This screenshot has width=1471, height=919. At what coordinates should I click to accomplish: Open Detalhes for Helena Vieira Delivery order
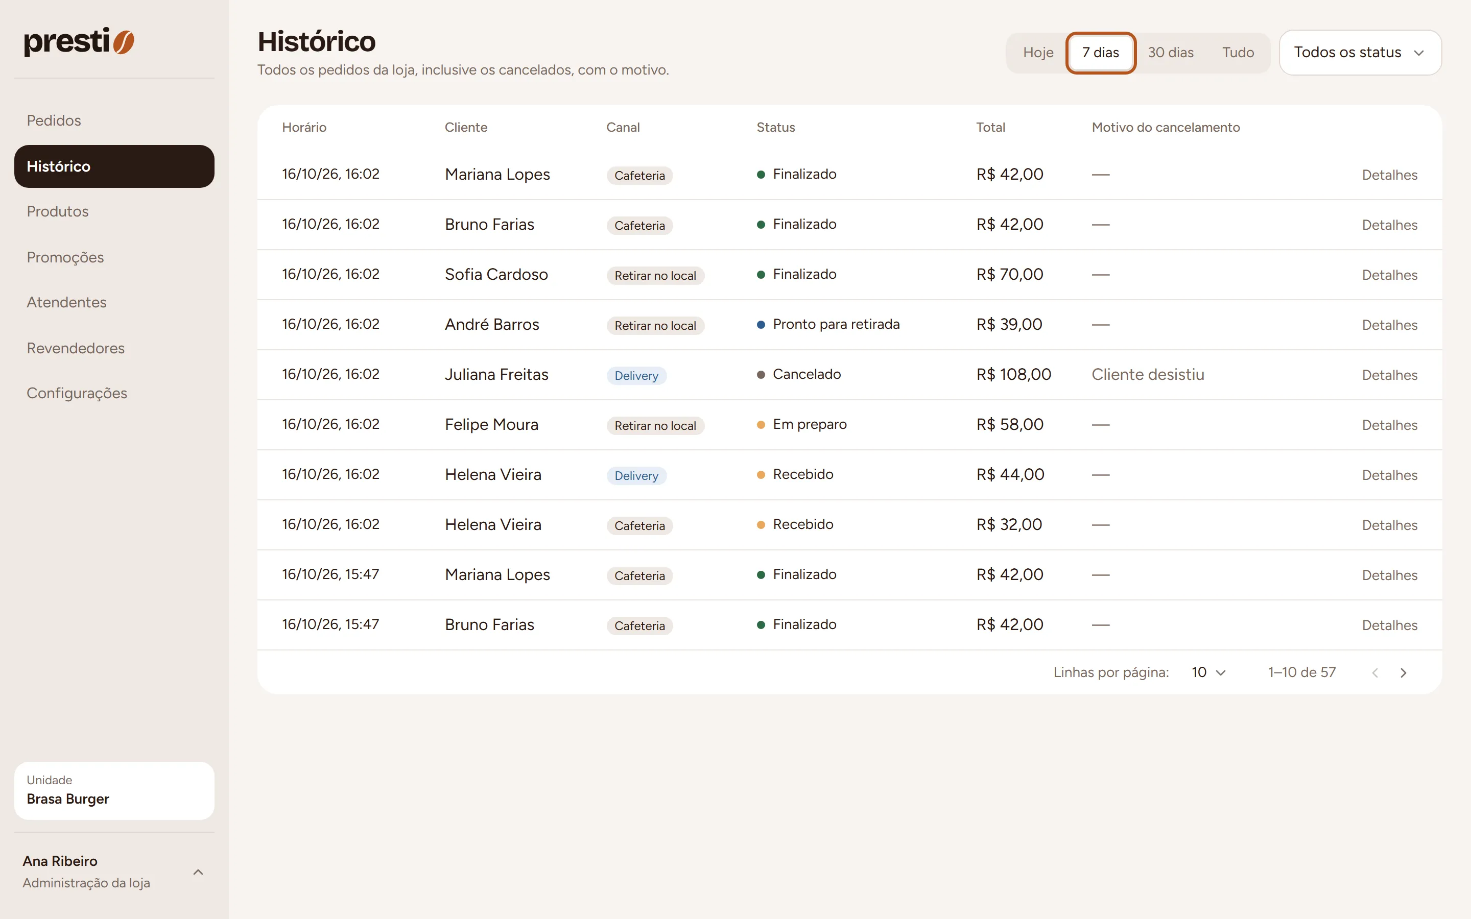pos(1389,475)
